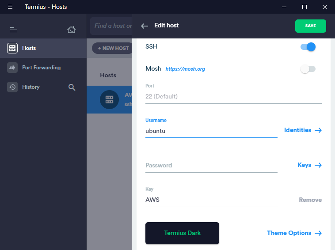Close the Termius window

[325, 7]
